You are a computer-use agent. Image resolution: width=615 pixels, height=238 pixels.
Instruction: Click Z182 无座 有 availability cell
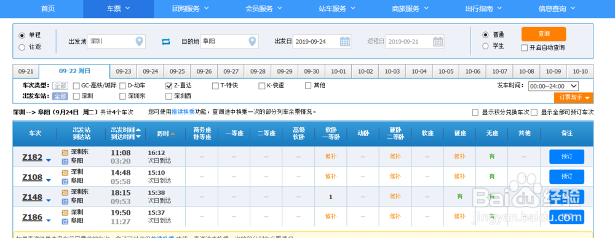coord(492,156)
